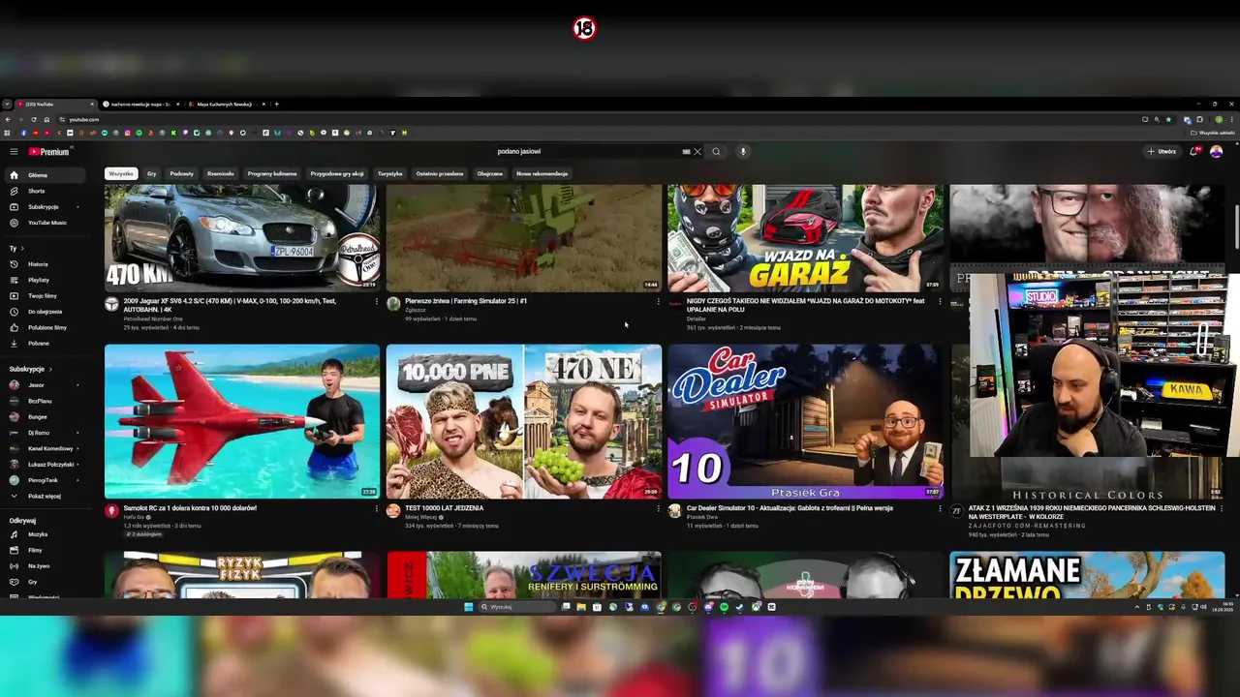Open File Explorer from the taskbar
The height and width of the screenshot is (697, 1240).
tap(581, 607)
